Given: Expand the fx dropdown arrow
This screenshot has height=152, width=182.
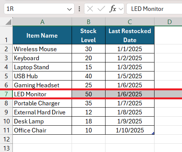Looking at the screenshot, I should (x=121, y=9).
